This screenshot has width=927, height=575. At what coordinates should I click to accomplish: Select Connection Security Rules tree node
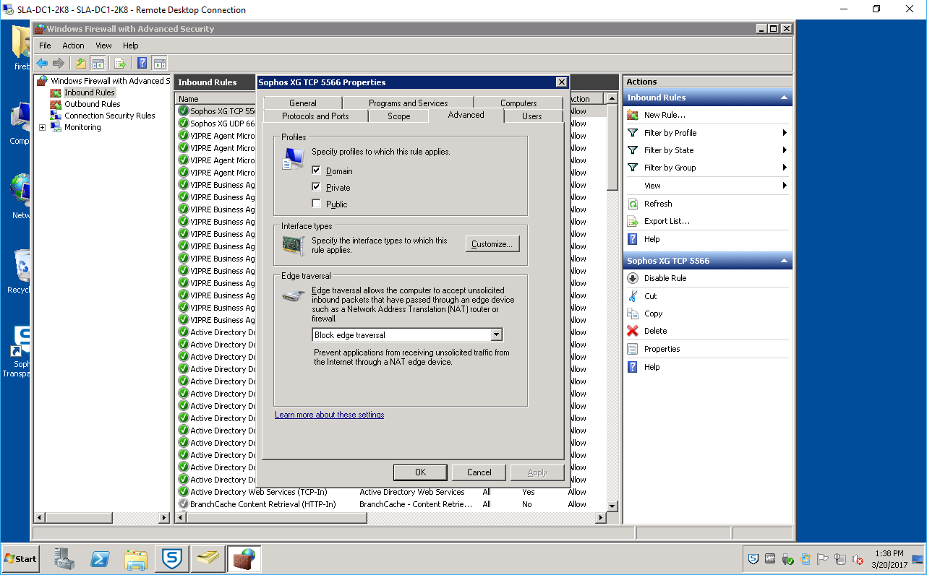click(x=109, y=116)
